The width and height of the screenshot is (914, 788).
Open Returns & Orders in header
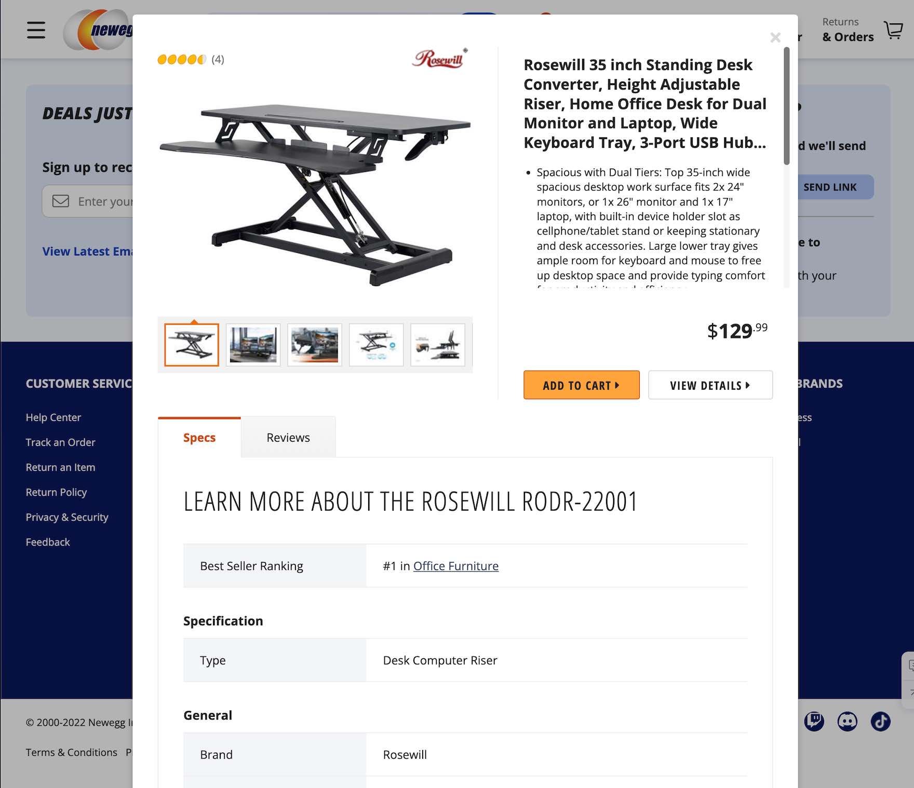coord(848,30)
